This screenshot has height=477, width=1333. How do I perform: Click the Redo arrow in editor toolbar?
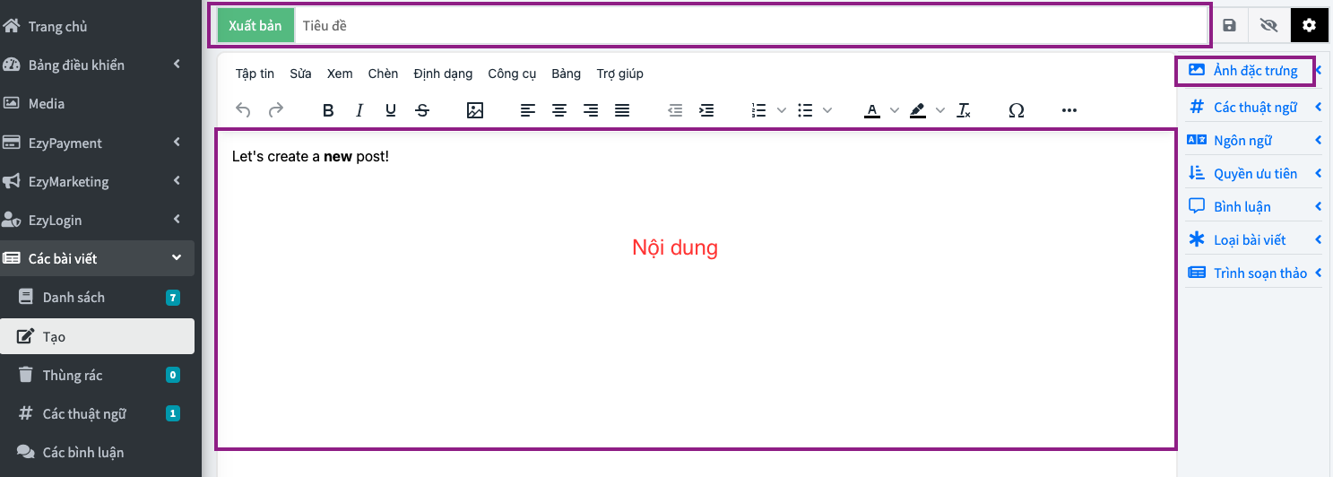tap(276, 110)
